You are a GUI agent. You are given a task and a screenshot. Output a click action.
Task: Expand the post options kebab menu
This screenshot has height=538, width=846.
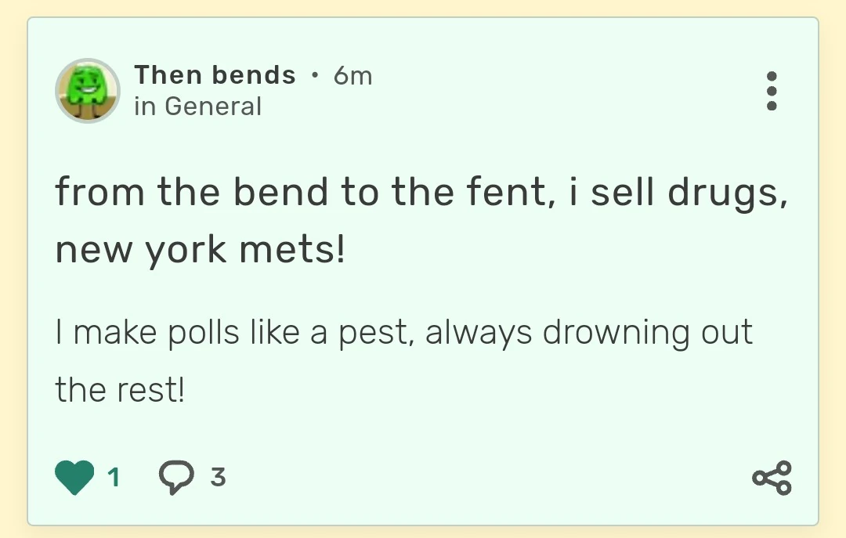772,91
